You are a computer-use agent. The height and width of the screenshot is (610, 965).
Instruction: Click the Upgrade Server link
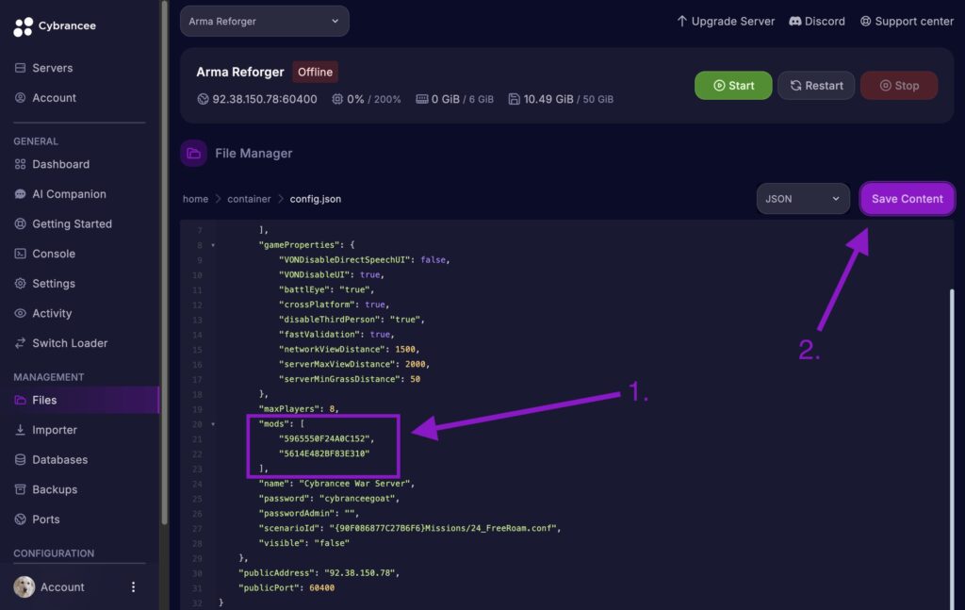(726, 21)
